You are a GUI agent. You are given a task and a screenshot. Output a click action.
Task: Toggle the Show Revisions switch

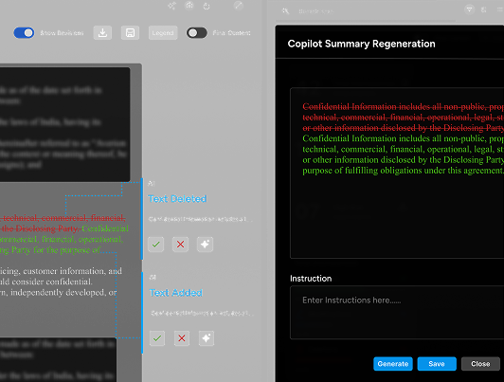click(x=24, y=33)
